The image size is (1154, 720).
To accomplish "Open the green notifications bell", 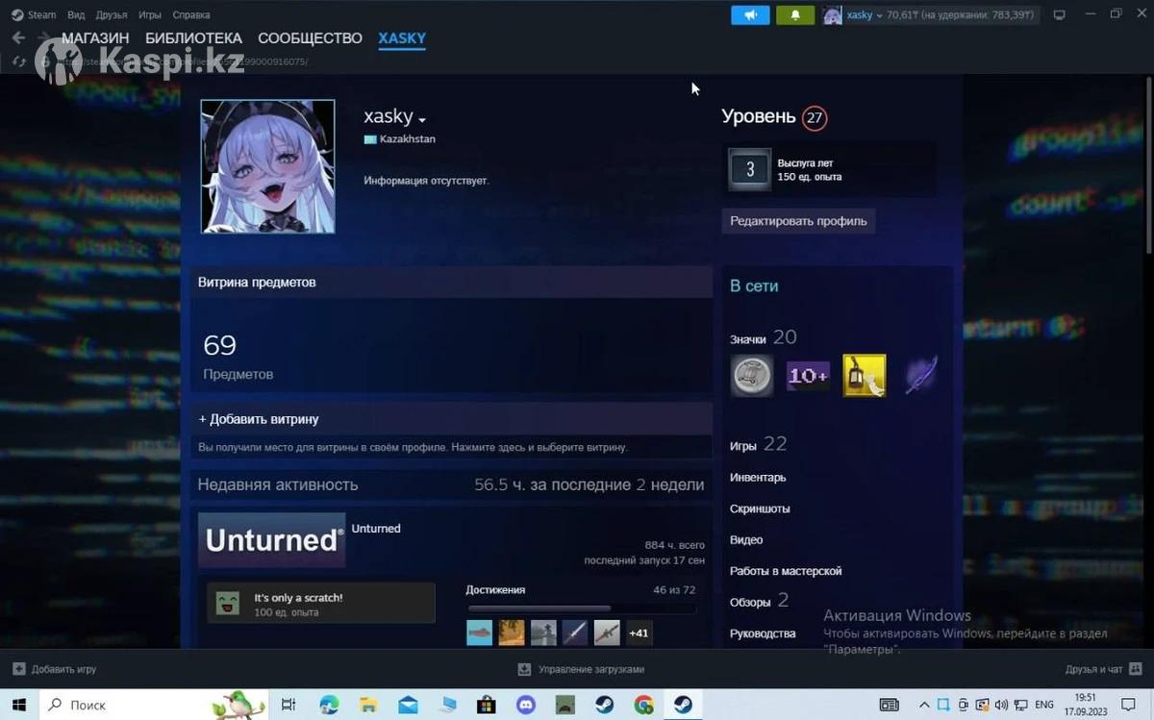I will pyautogui.click(x=795, y=15).
